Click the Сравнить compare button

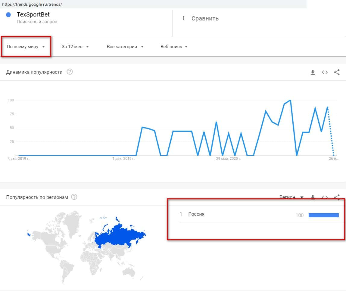(x=205, y=18)
